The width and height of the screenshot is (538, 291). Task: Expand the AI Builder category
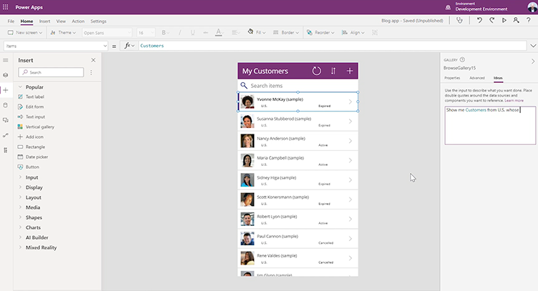(x=20, y=237)
